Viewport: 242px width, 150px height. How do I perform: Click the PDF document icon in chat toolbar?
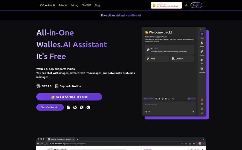(159, 99)
